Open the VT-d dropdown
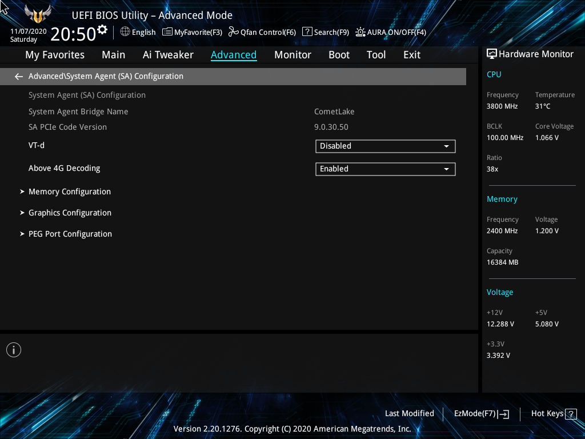 (x=386, y=146)
